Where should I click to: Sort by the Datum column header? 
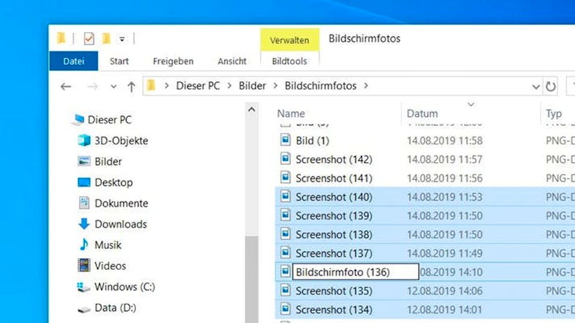coord(422,113)
